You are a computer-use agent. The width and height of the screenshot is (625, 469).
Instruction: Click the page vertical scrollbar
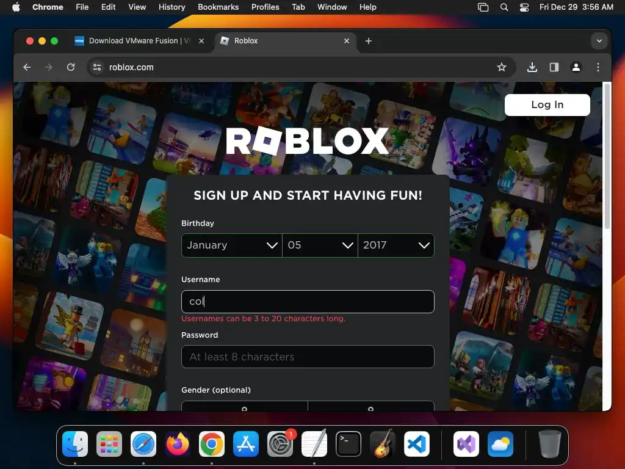pos(607,156)
